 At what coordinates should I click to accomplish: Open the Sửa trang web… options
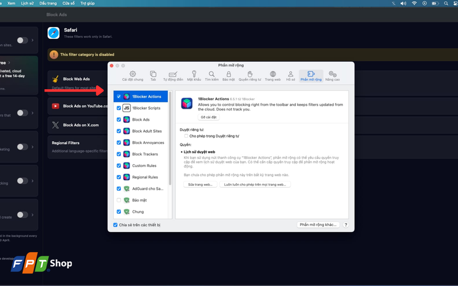pos(200,184)
